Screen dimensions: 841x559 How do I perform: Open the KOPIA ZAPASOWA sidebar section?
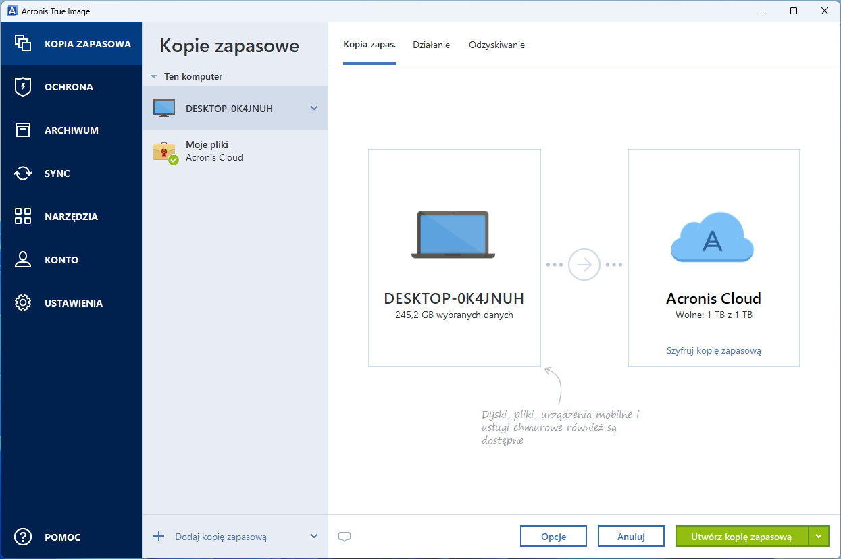tap(72, 44)
